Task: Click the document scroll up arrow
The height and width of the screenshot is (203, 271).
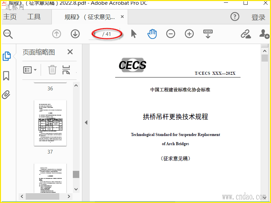Action: (265, 51)
